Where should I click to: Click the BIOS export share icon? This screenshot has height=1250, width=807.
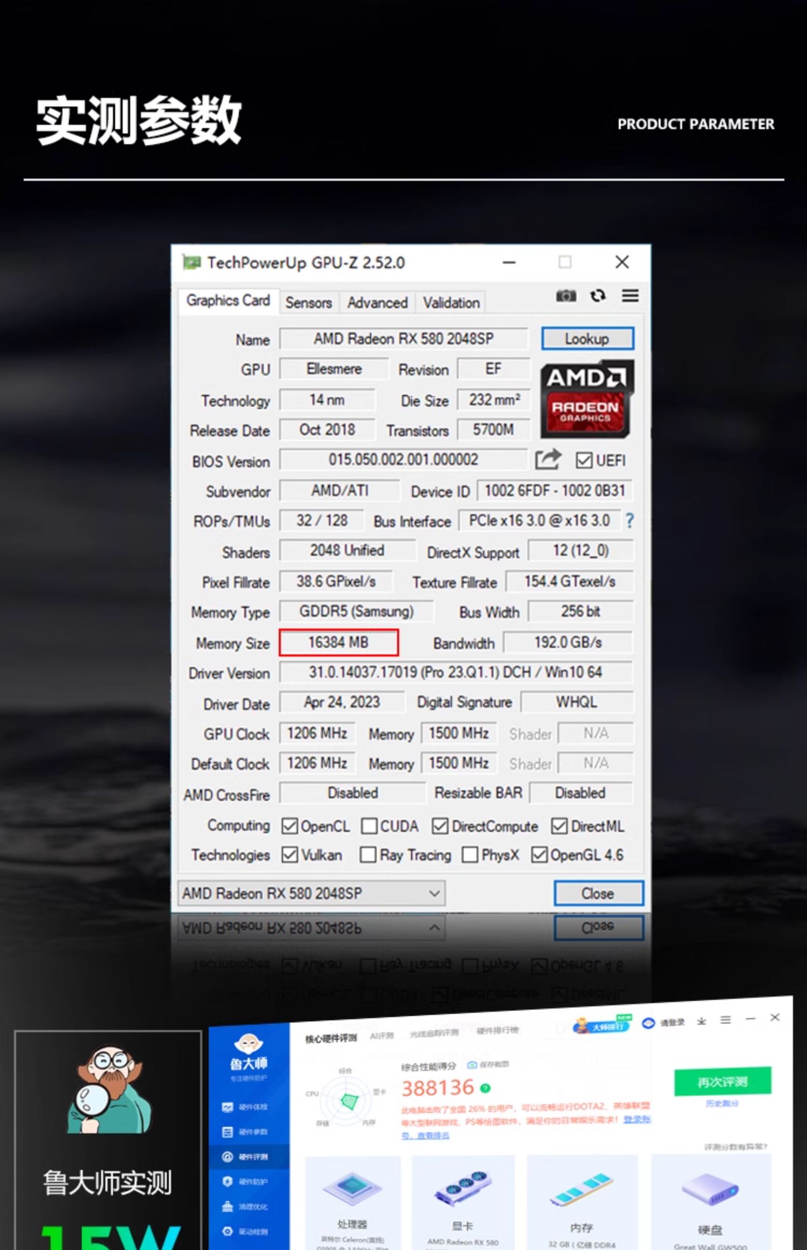548,459
